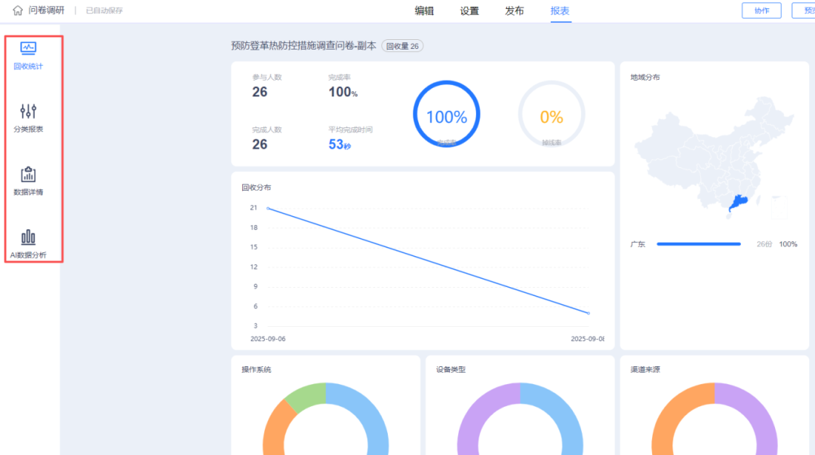The height and width of the screenshot is (455, 815).
Task: Click the home icon beside 问卷调研
Action: 17,11
